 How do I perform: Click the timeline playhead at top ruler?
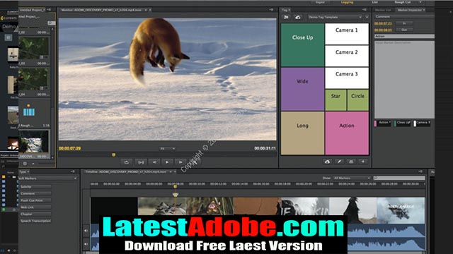coord(175,187)
